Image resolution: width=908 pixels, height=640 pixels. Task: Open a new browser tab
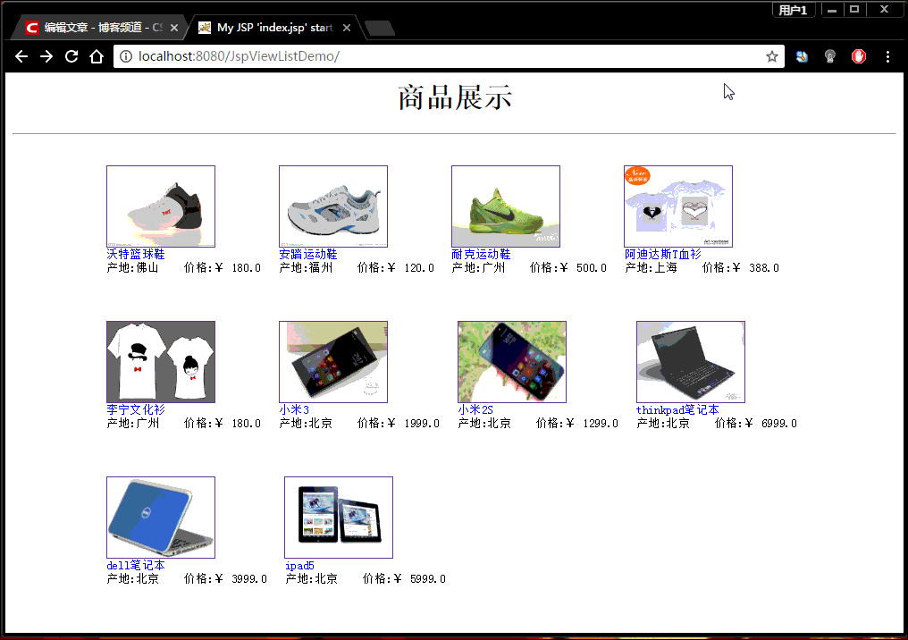pyautogui.click(x=380, y=28)
